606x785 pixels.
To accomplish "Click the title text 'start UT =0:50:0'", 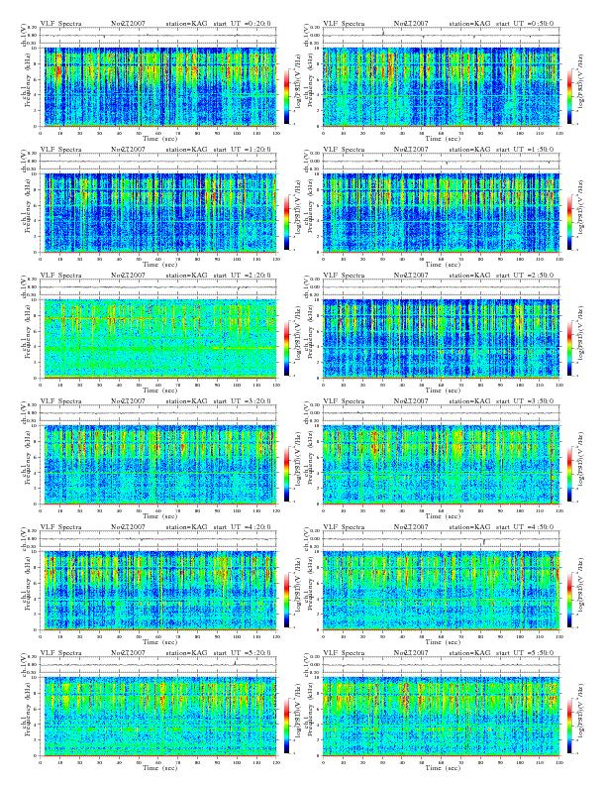I will click(x=525, y=24).
